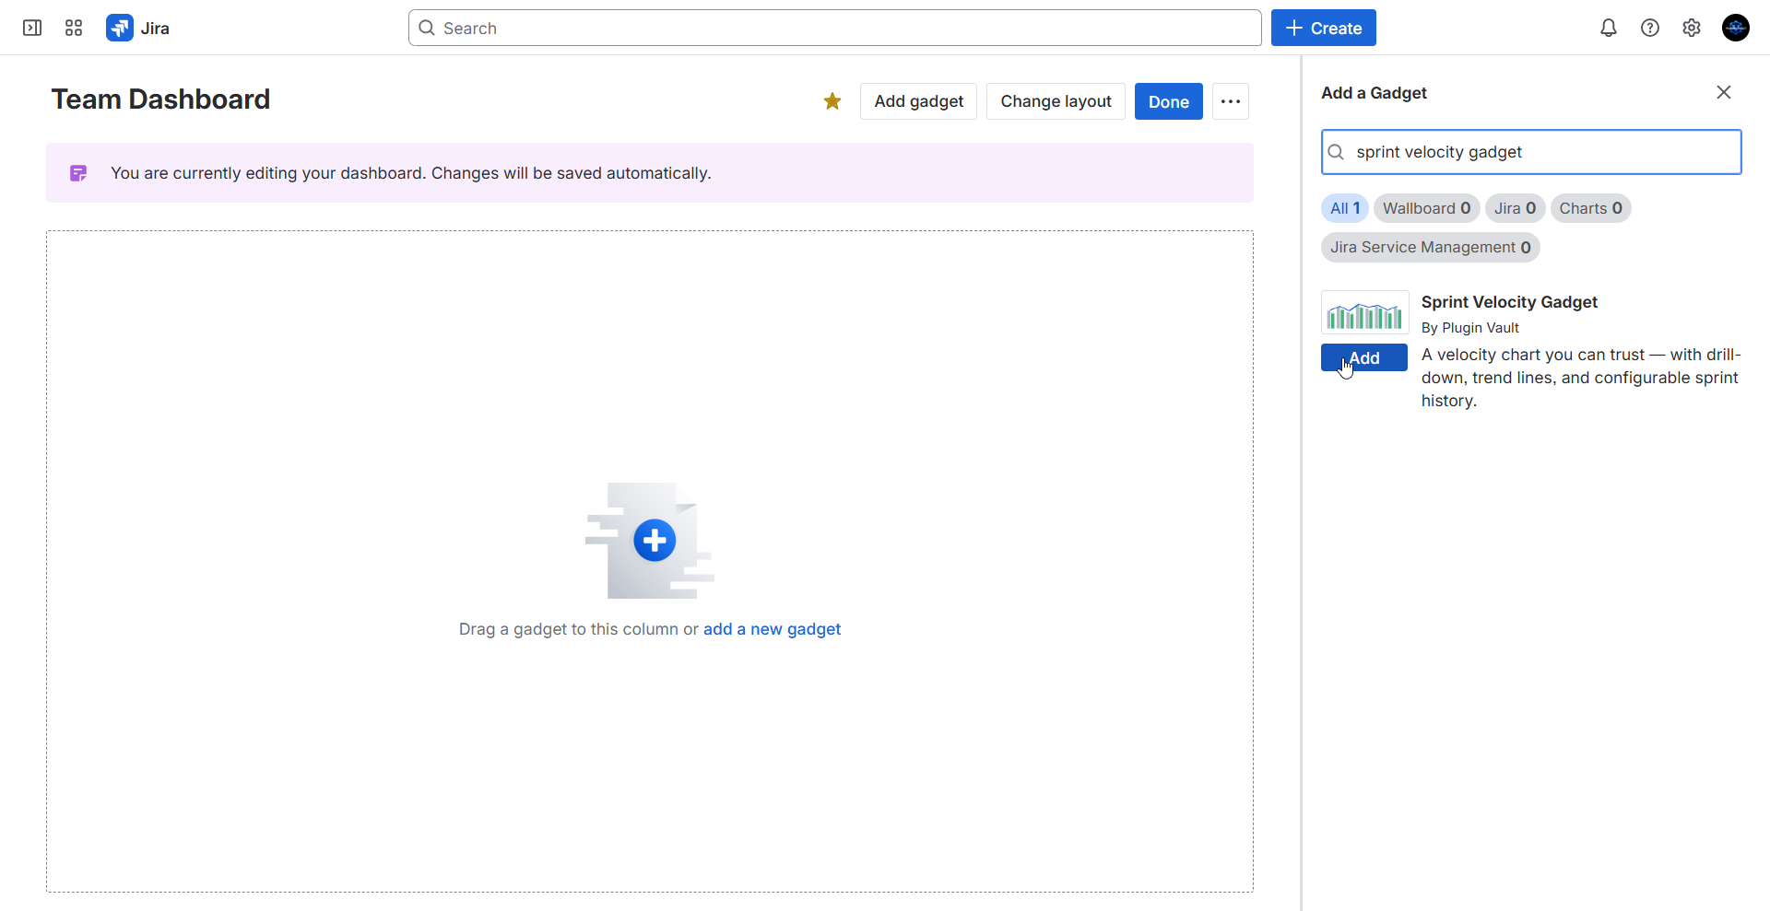Add the Sprint Velocity Gadget

pyautogui.click(x=1363, y=357)
